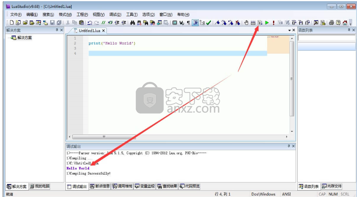357x197 pixels.
Task: Switch to the 调用堆栈 tab
Action: (x=122, y=187)
